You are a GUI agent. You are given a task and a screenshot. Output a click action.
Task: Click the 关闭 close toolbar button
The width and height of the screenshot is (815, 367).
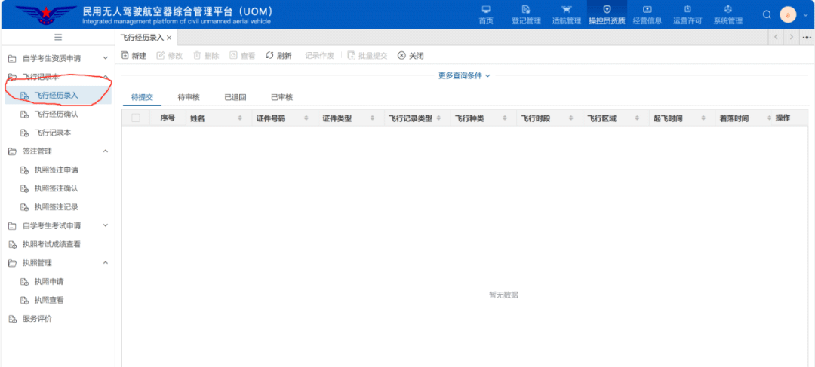click(411, 56)
